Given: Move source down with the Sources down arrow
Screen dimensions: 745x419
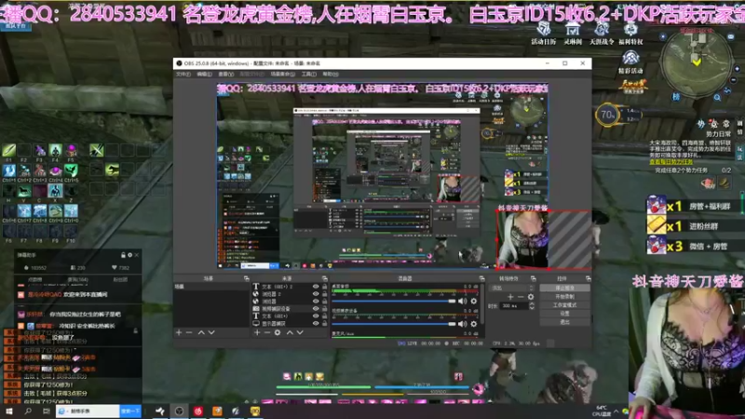Looking at the screenshot, I should click(x=300, y=332).
